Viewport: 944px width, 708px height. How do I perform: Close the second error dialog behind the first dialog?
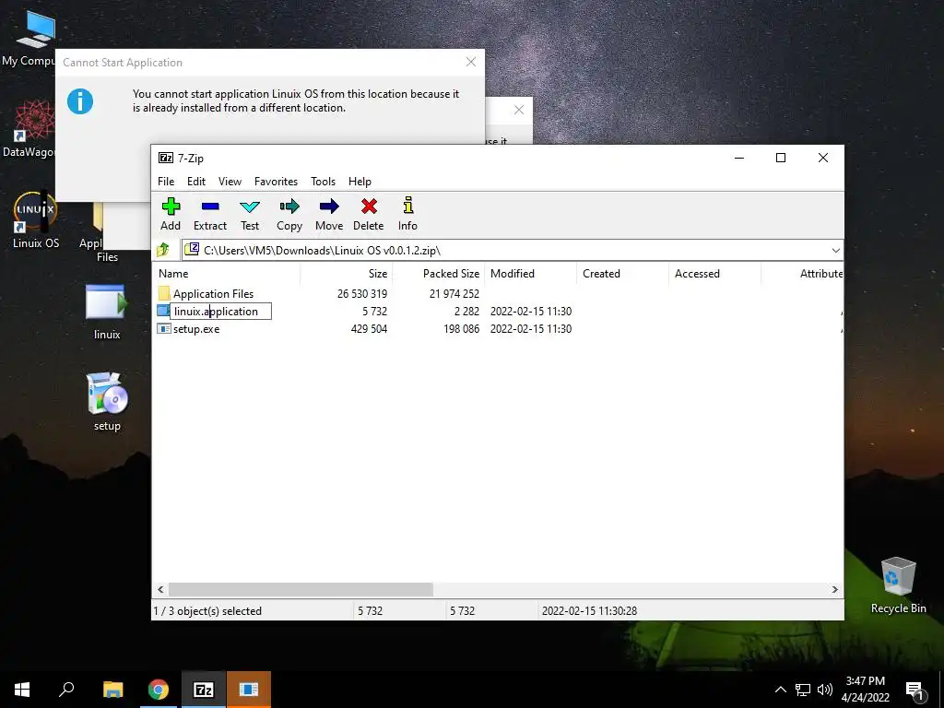coord(519,110)
